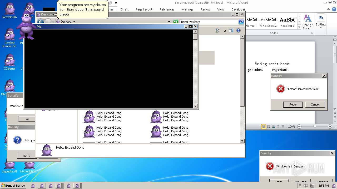Apply the Normal style
The height and width of the screenshot is (189, 337).
(x=251, y=22)
